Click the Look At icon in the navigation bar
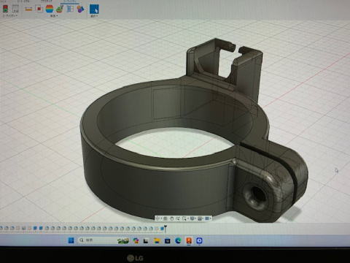350x263 pixels. (x=165, y=218)
